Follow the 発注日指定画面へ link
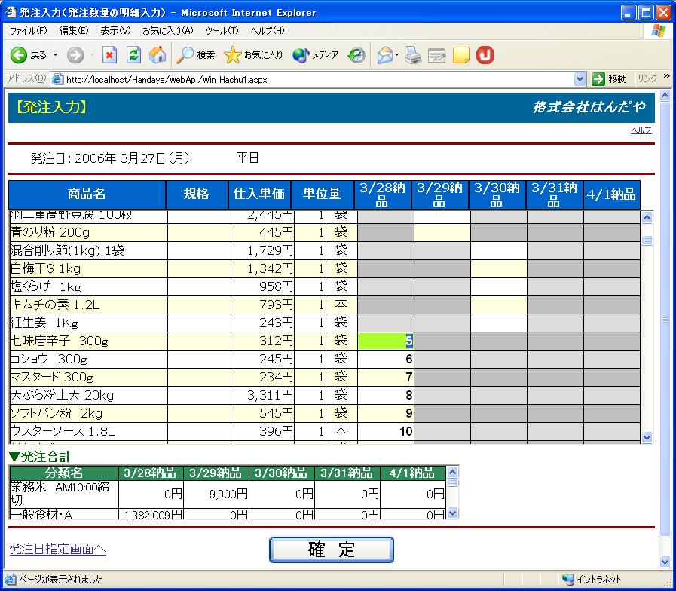 [58, 549]
